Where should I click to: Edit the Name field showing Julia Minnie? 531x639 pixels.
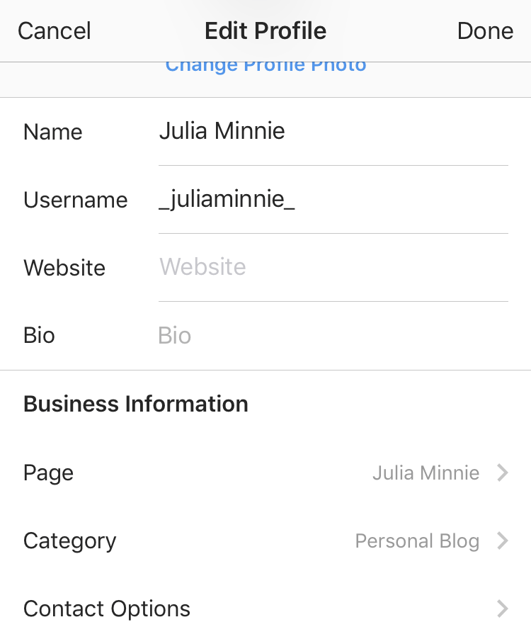[333, 132]
